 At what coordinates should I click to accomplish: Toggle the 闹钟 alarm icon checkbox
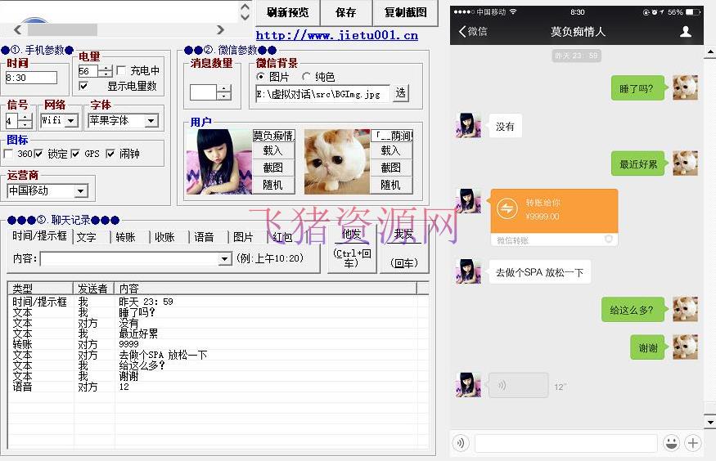(x=110, y=154)
